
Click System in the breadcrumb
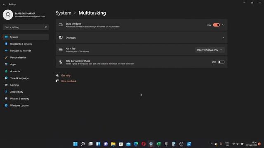(64, 13)
